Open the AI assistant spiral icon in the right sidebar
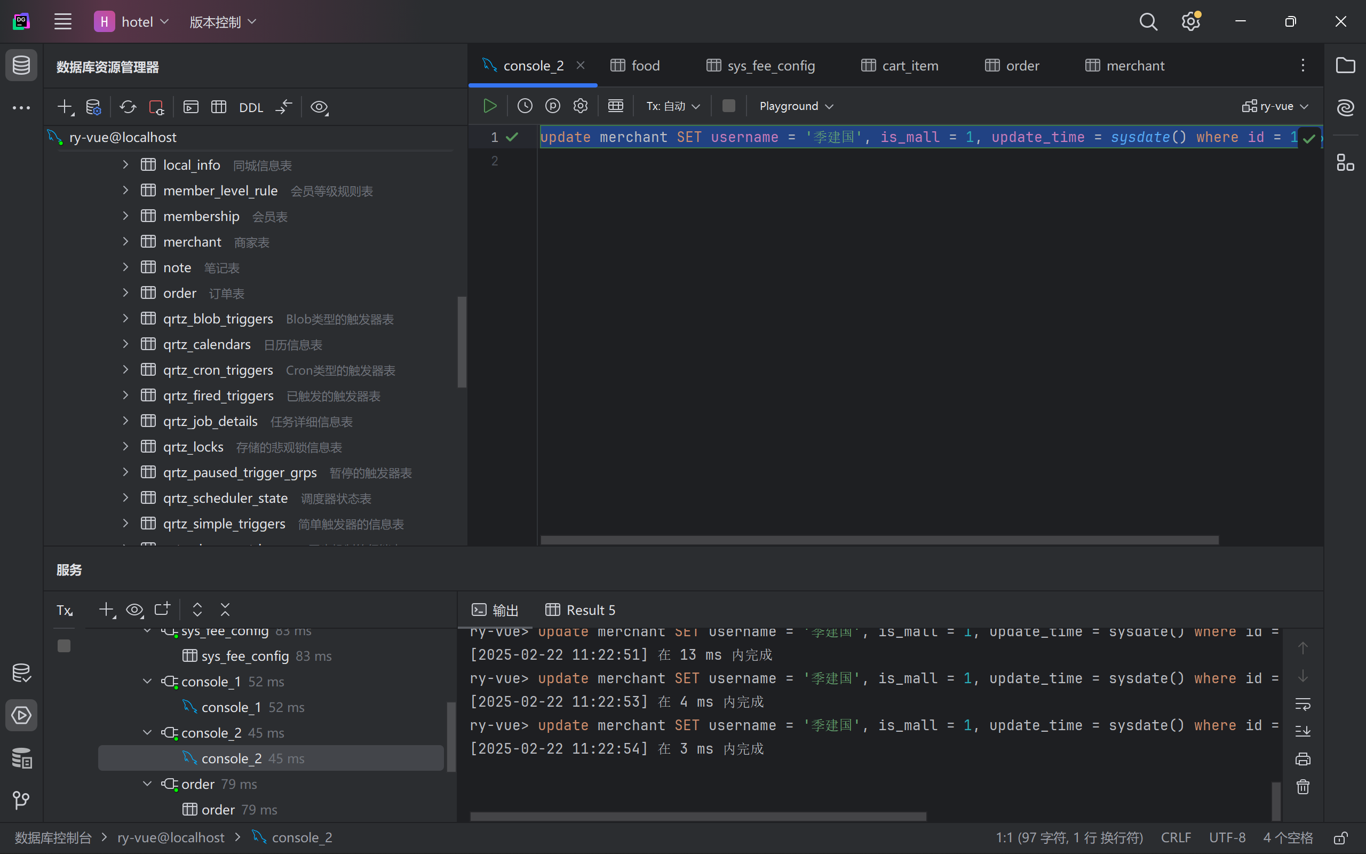The height and width of the screenshot is (854, 1366). tap(1345, 107)
